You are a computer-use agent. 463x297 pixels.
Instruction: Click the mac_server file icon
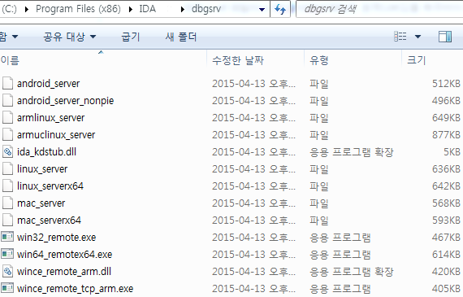[x=7, y=203]
